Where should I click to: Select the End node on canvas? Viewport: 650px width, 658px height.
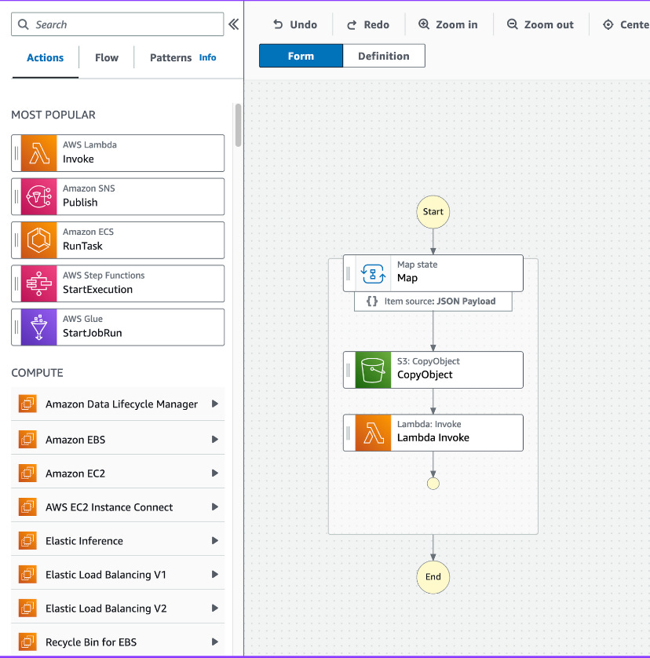(x=433, y=577)
